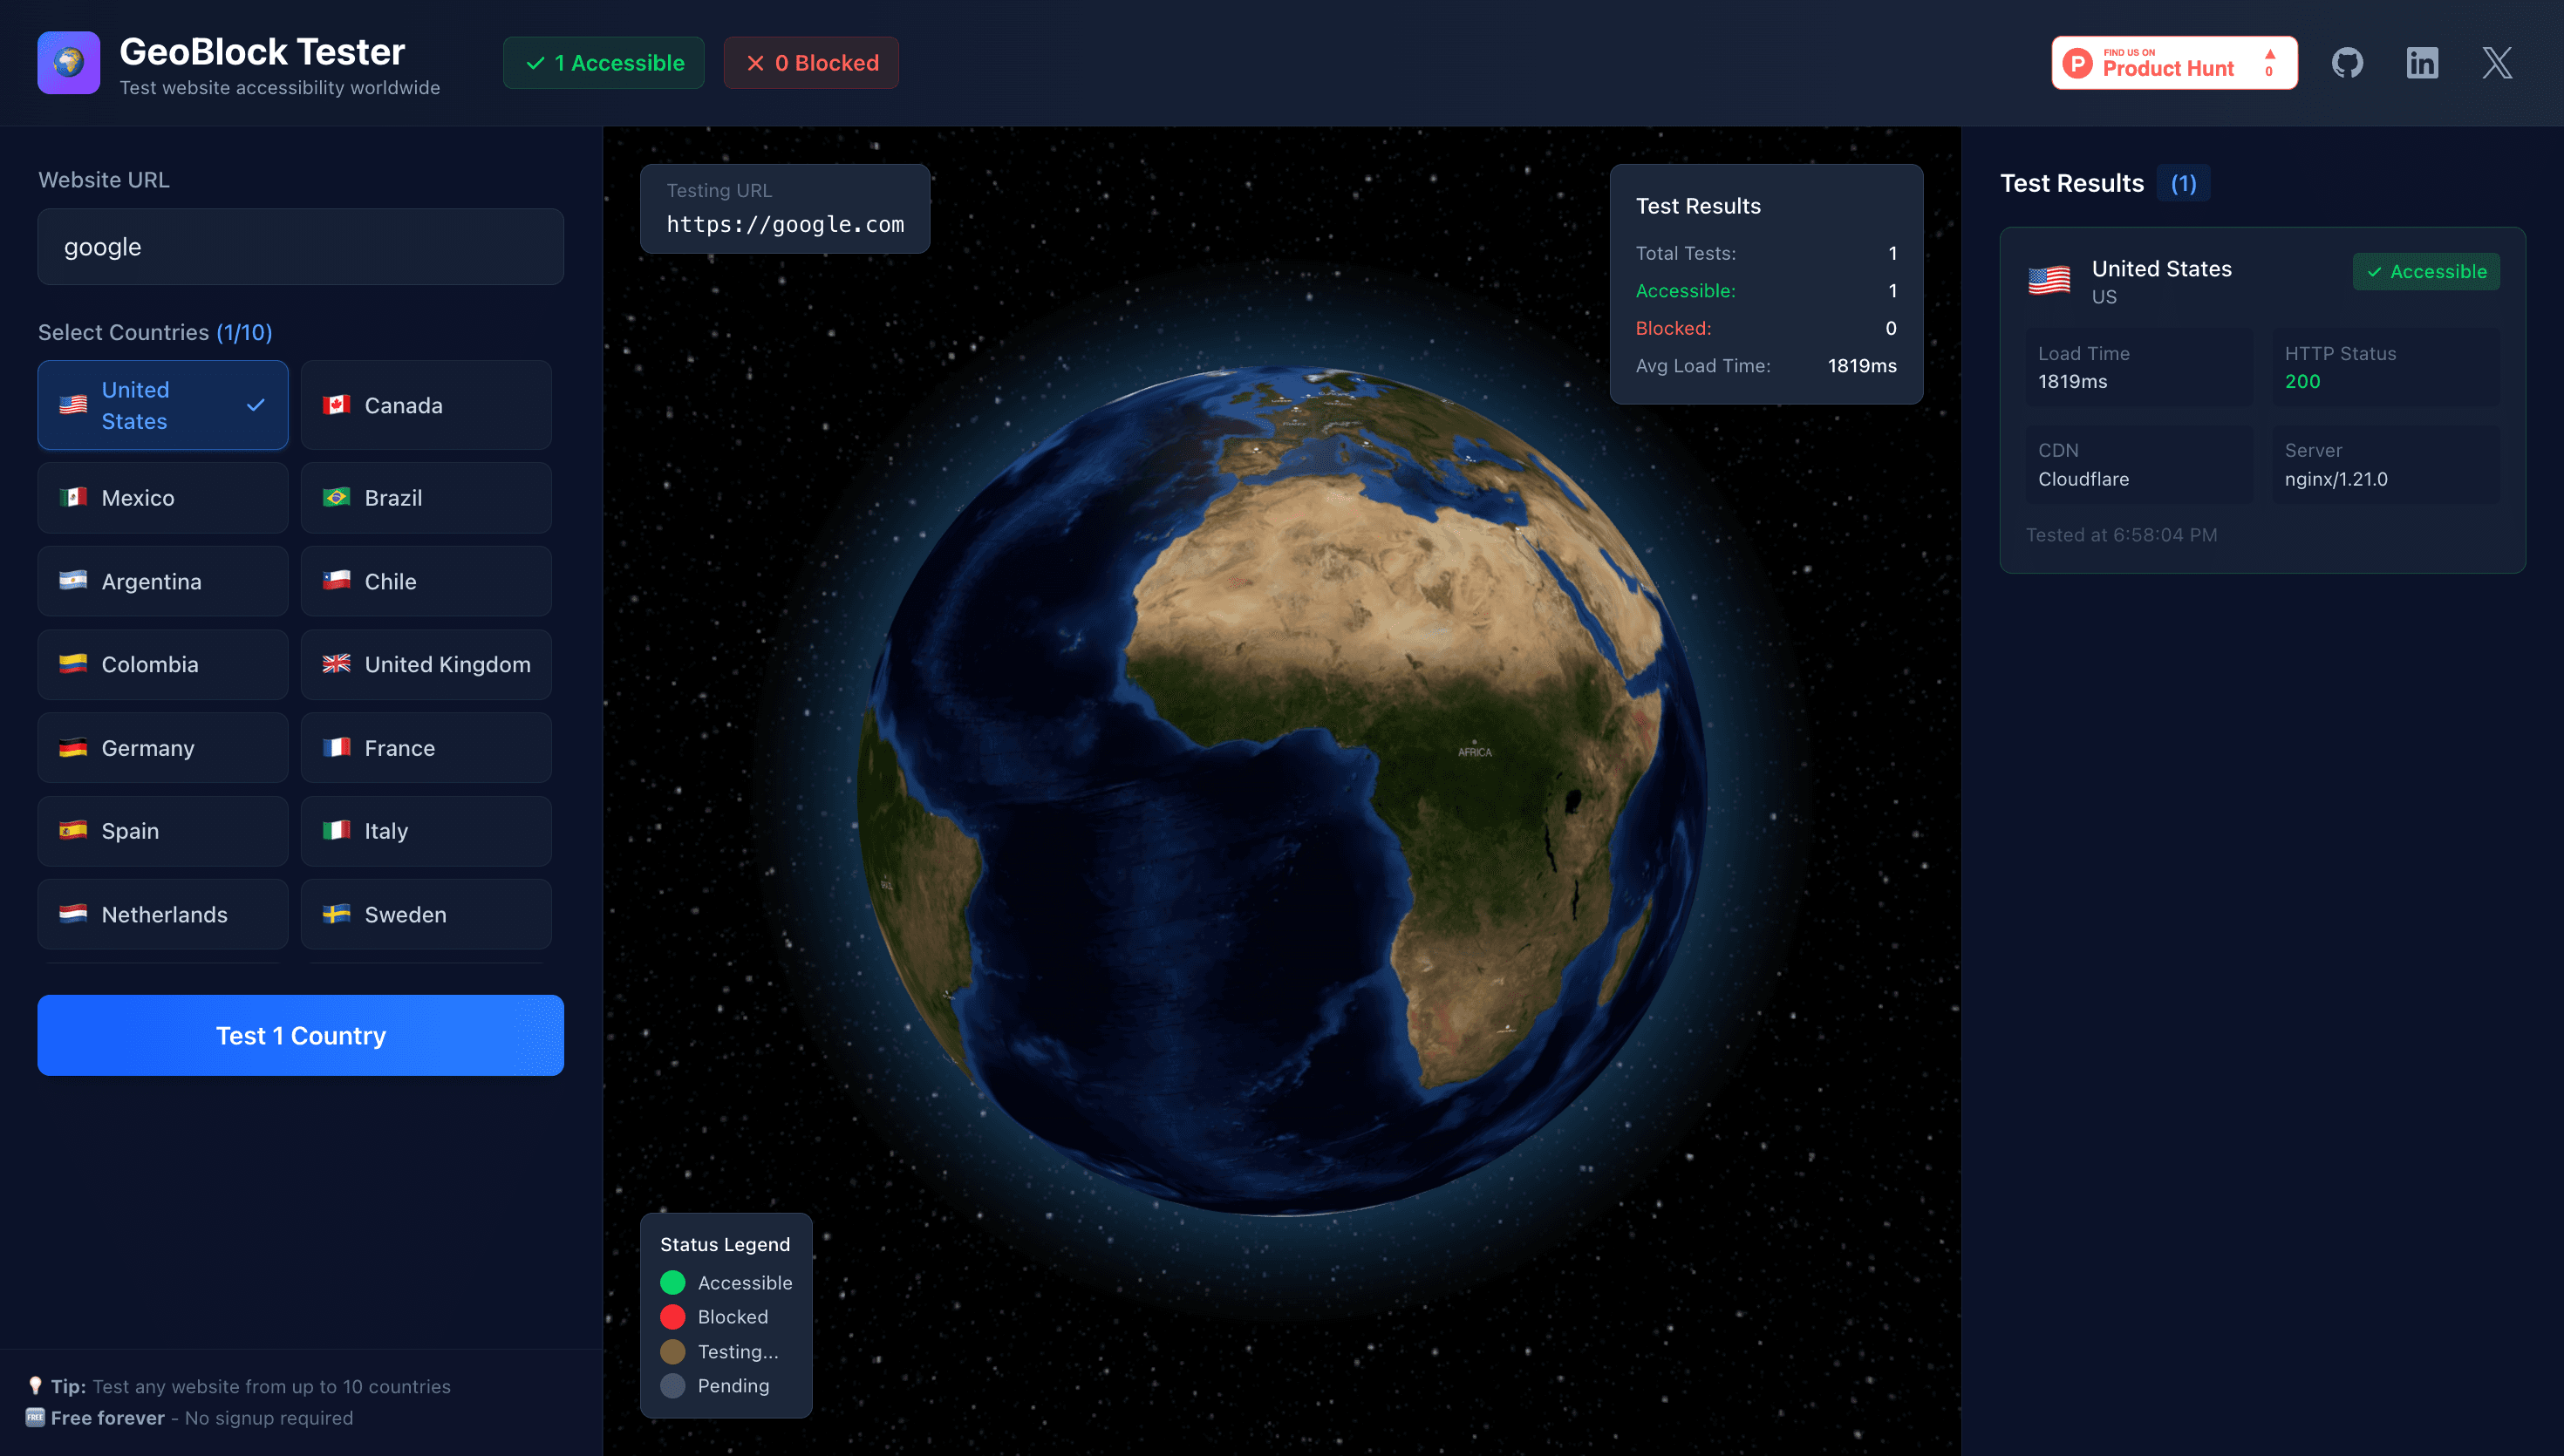Click the checkmark on United States country card
Viewport: 2564px width, 1456px height.
[256, 405]
